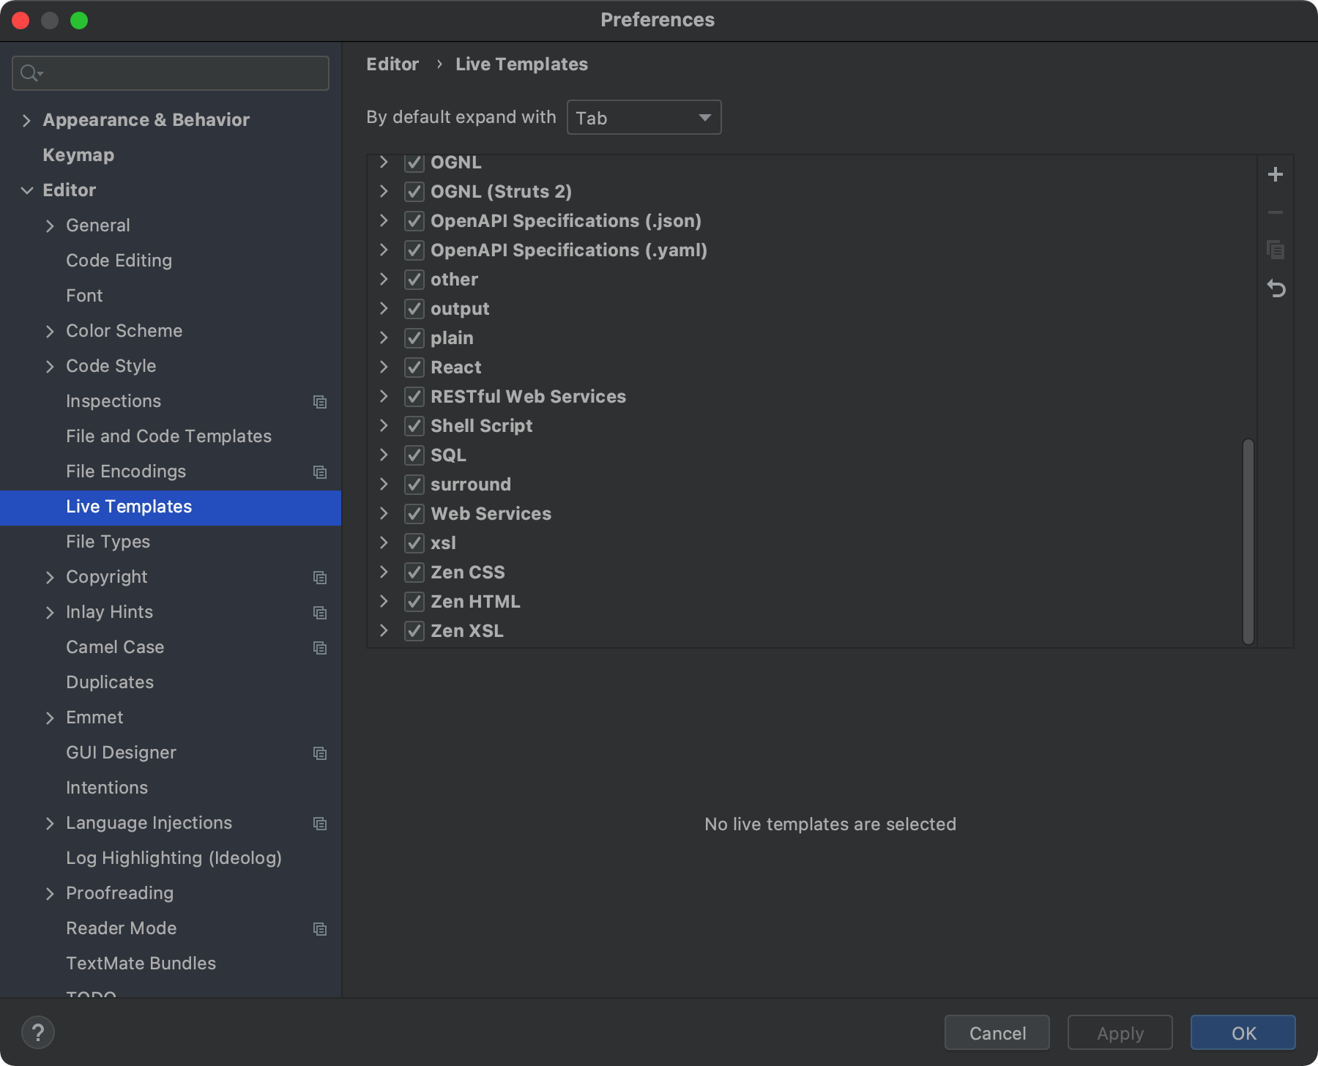Open the Keymap settings page
Image resolution: width=1318 pixels, height=1066 pixels.
click(x=78, y=155)
